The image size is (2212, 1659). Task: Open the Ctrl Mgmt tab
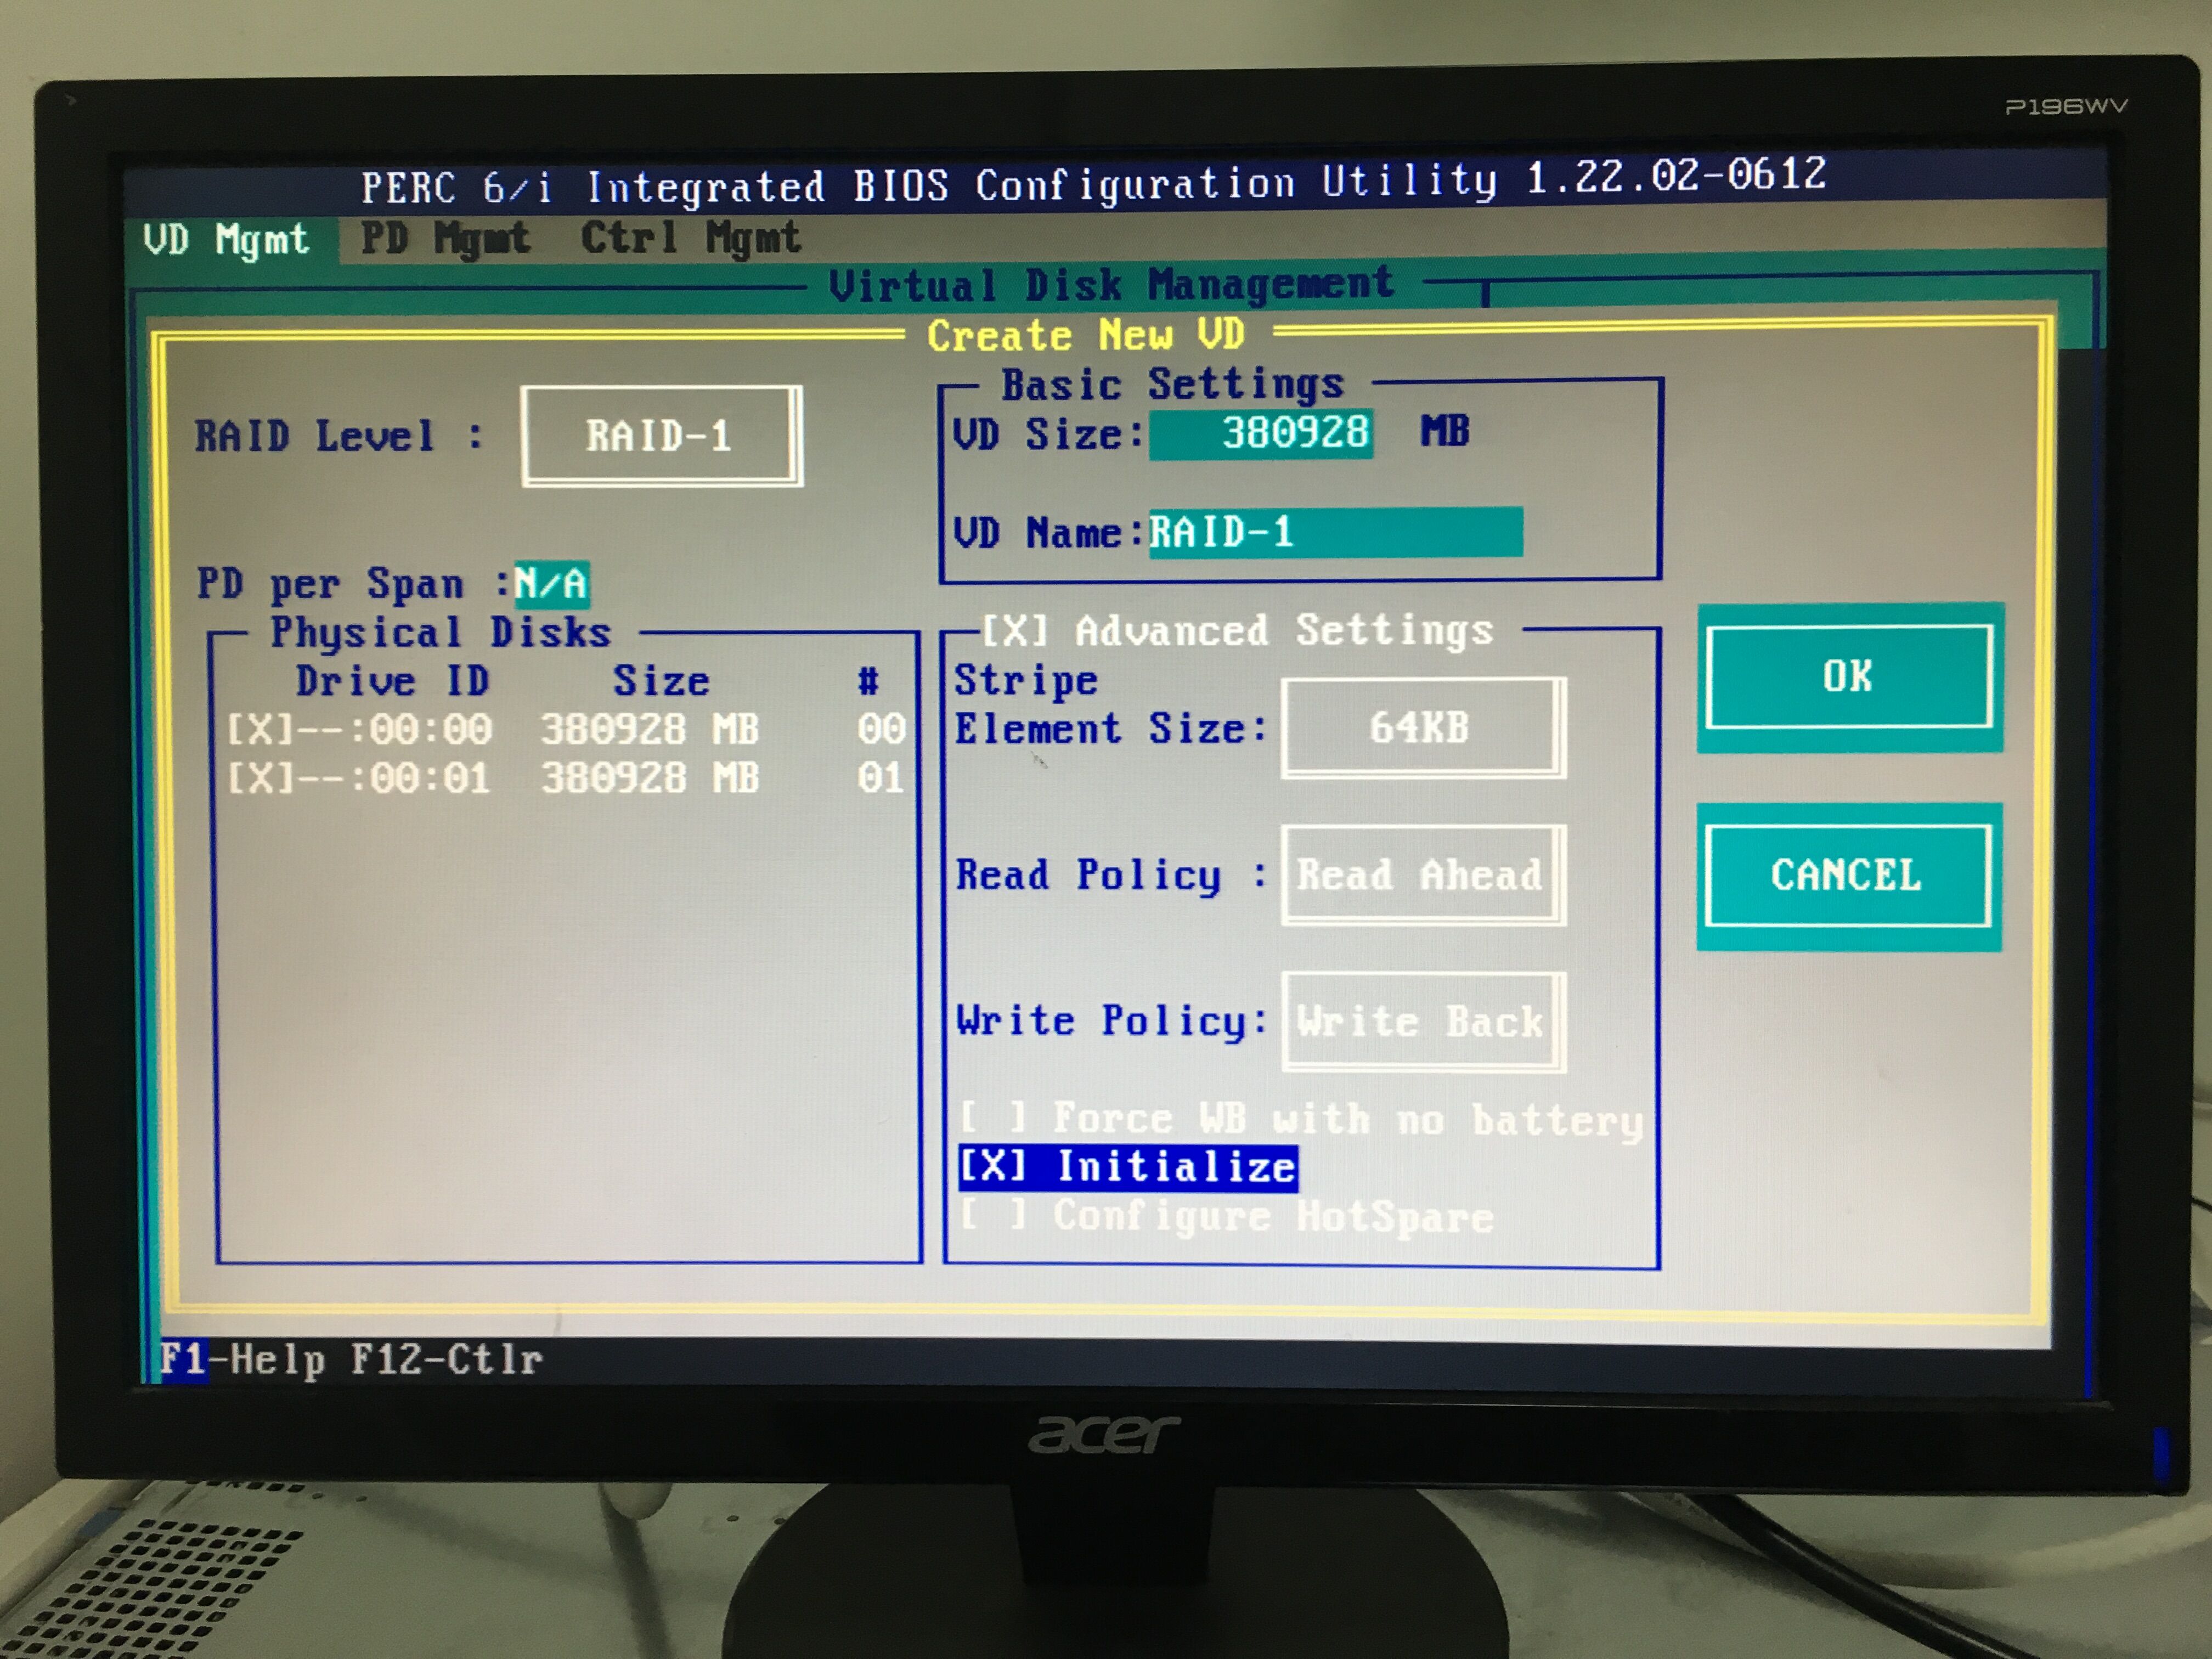[x=691, y=238]
